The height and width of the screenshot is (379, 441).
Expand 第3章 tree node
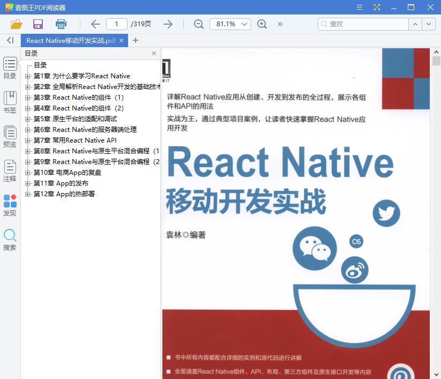tap(27, 98)
